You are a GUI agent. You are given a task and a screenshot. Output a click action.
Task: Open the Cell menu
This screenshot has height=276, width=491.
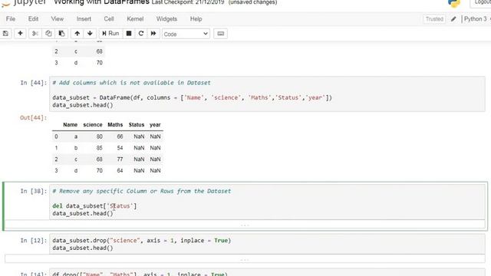109,18
